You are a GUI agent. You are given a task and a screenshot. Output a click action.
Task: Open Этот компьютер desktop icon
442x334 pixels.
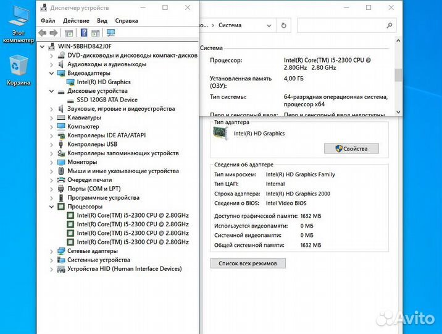pos(19,25)
